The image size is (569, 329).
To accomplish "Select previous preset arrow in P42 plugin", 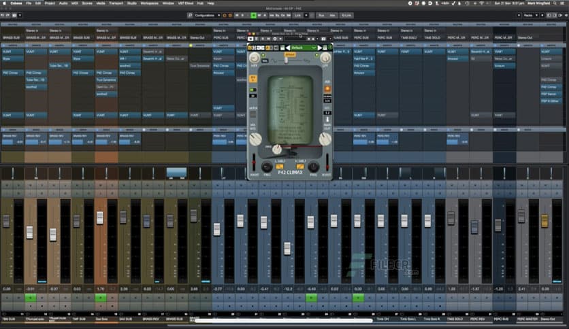I will tap(288, 48).
